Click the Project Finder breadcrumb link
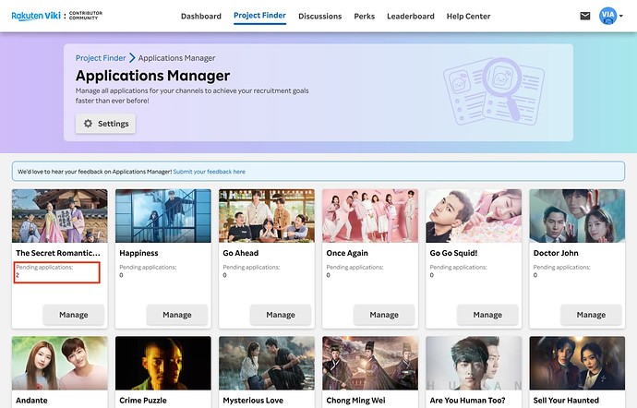Screen dimensions: 637x408 pyautogui.click(x=101, y=58)
